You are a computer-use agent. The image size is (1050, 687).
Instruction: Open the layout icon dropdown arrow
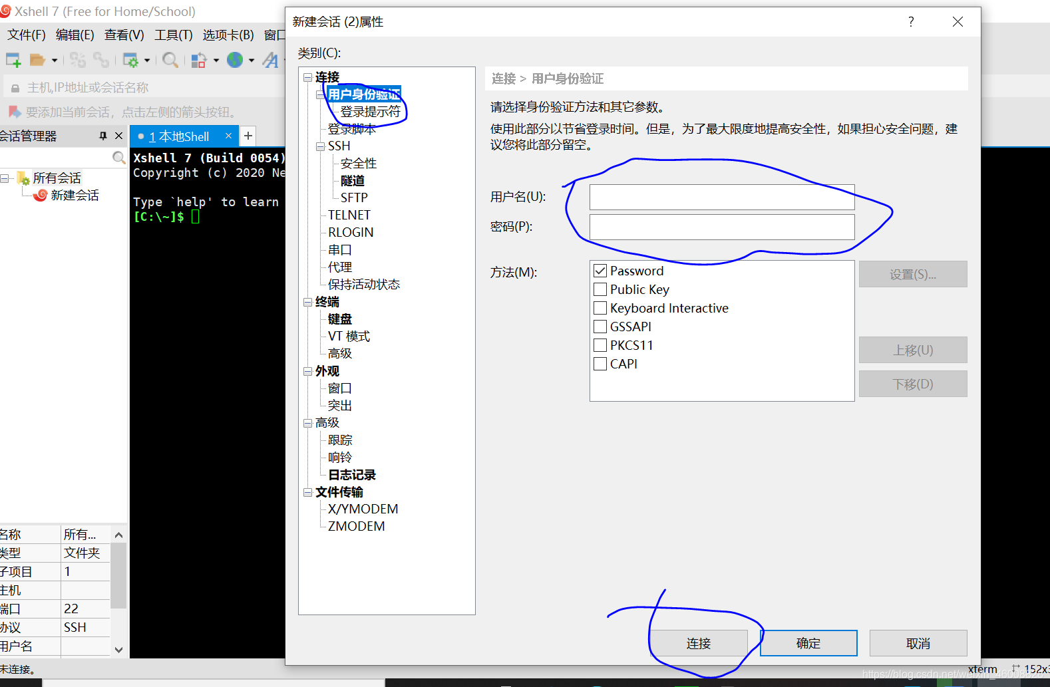click(216, 61)
